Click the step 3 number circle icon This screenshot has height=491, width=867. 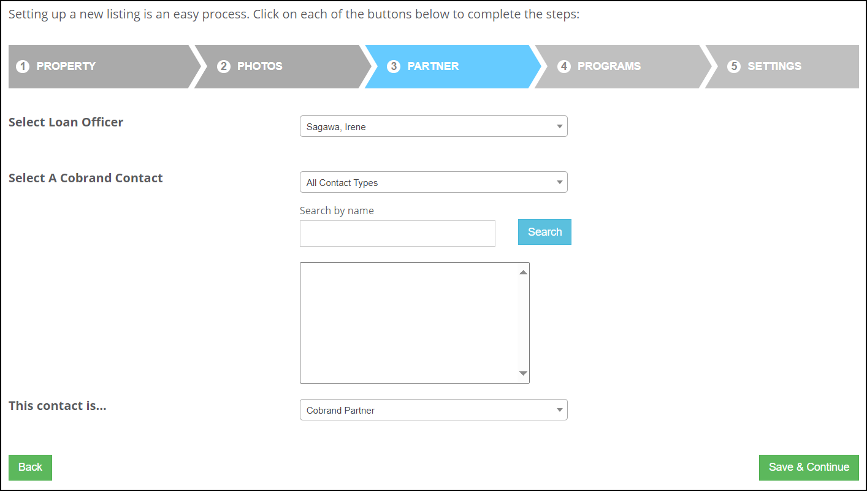(394, 66)
